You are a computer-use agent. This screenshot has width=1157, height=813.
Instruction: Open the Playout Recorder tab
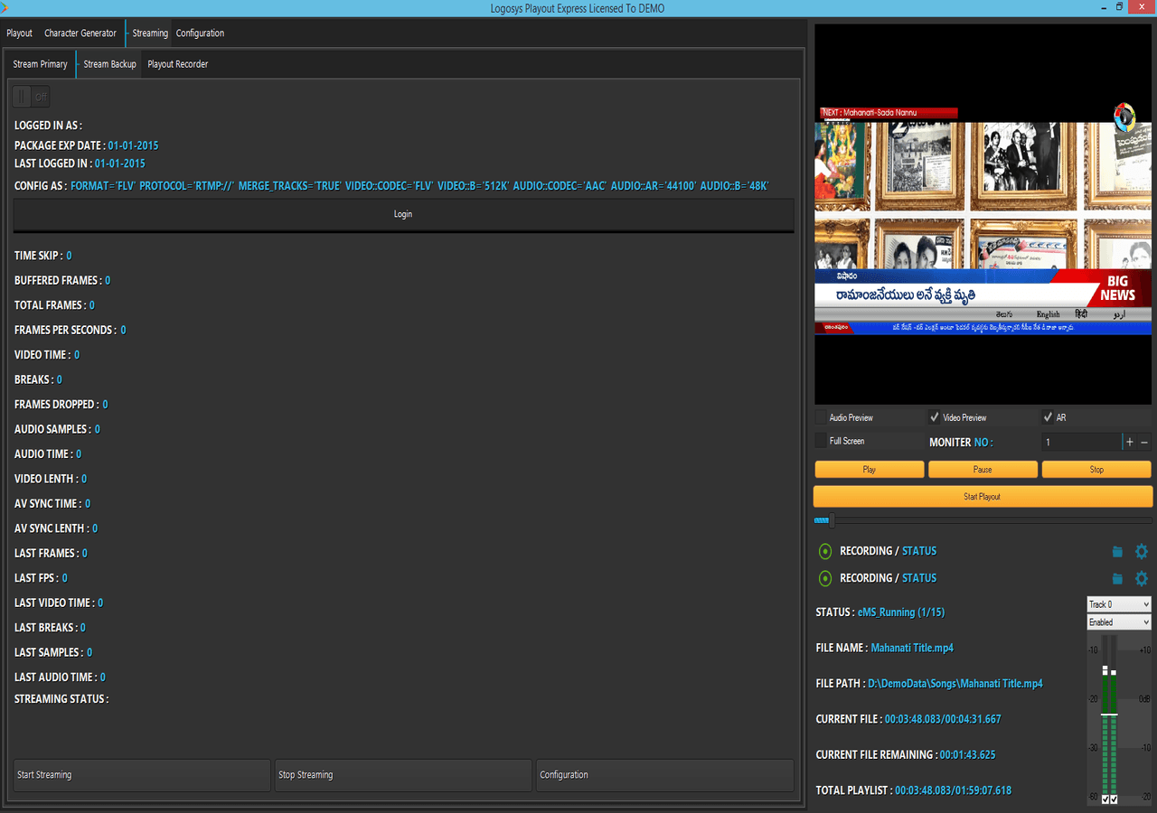(177, 64)
